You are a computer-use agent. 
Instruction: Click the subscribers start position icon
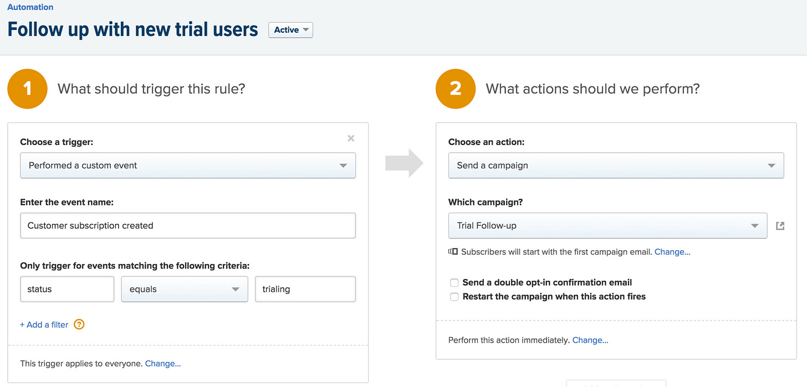(x=453, y=251)
